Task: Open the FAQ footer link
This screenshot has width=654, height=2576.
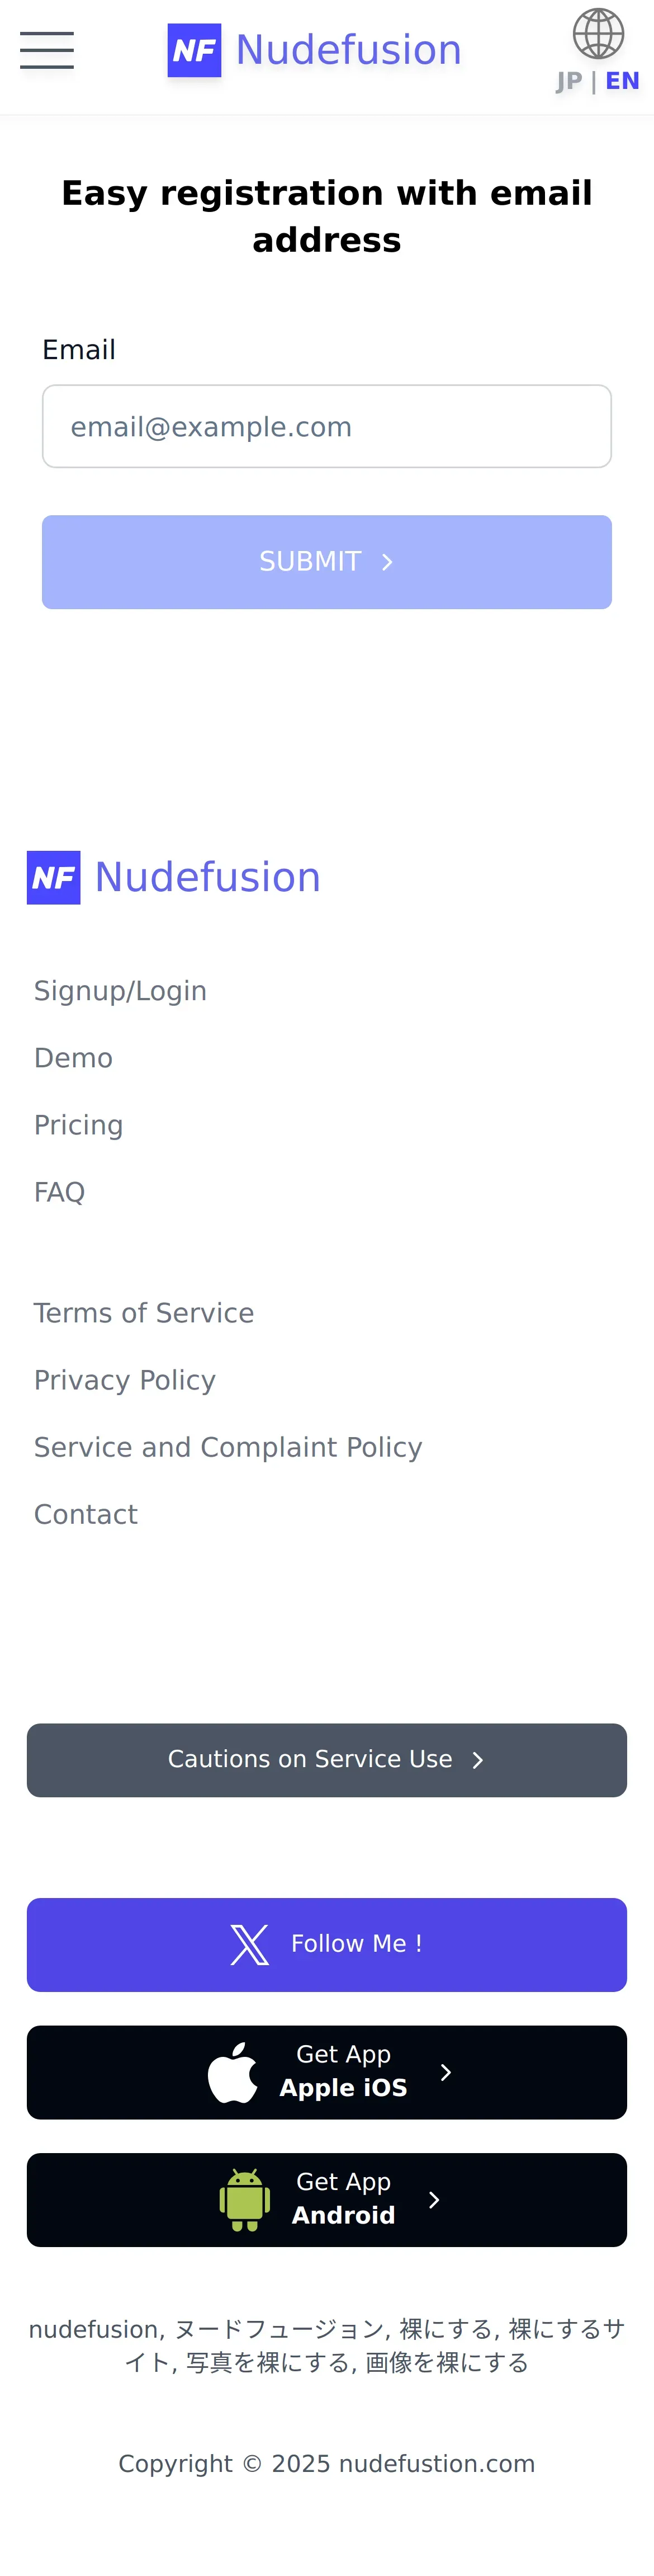Action: point(59,1192)
